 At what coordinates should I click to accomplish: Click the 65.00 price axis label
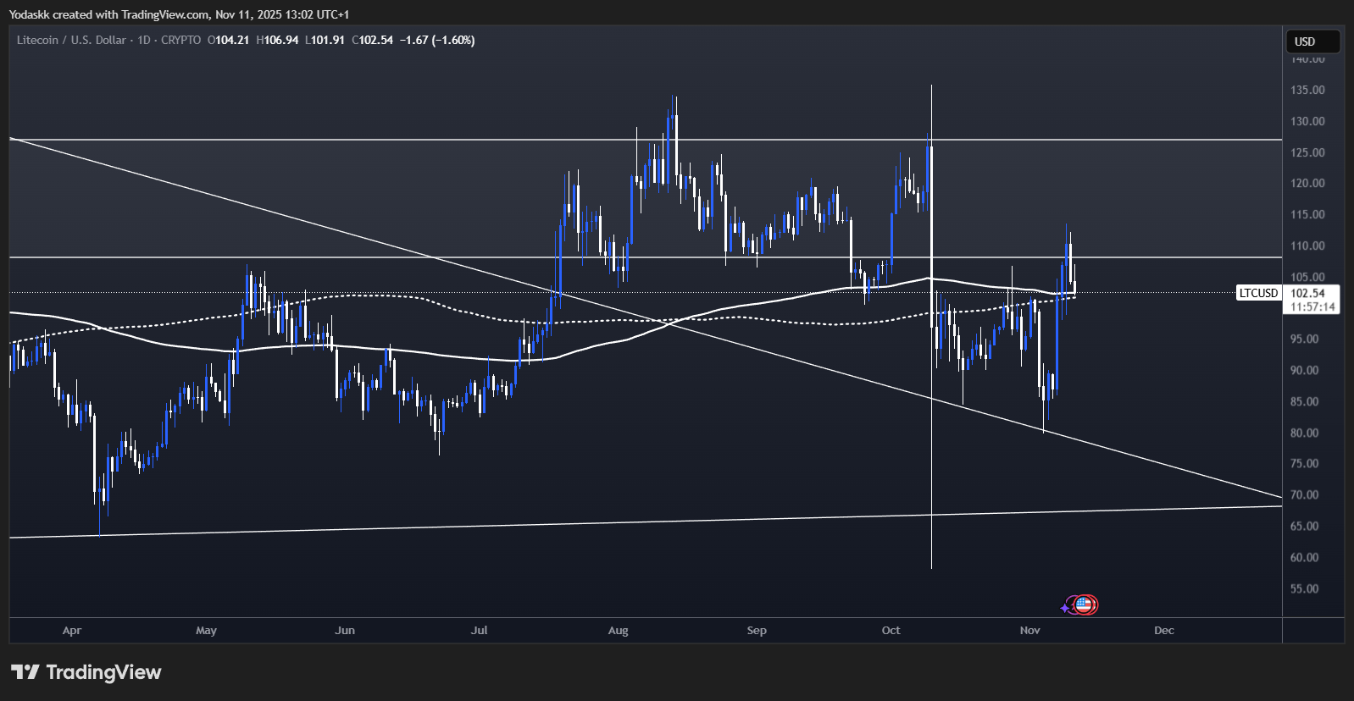1305,526
